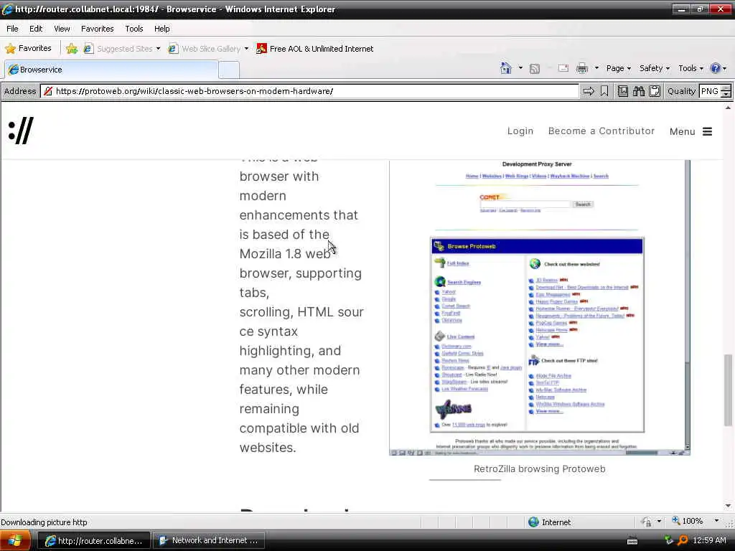
Task: Click Become a Contributor link
Action: 601,131
